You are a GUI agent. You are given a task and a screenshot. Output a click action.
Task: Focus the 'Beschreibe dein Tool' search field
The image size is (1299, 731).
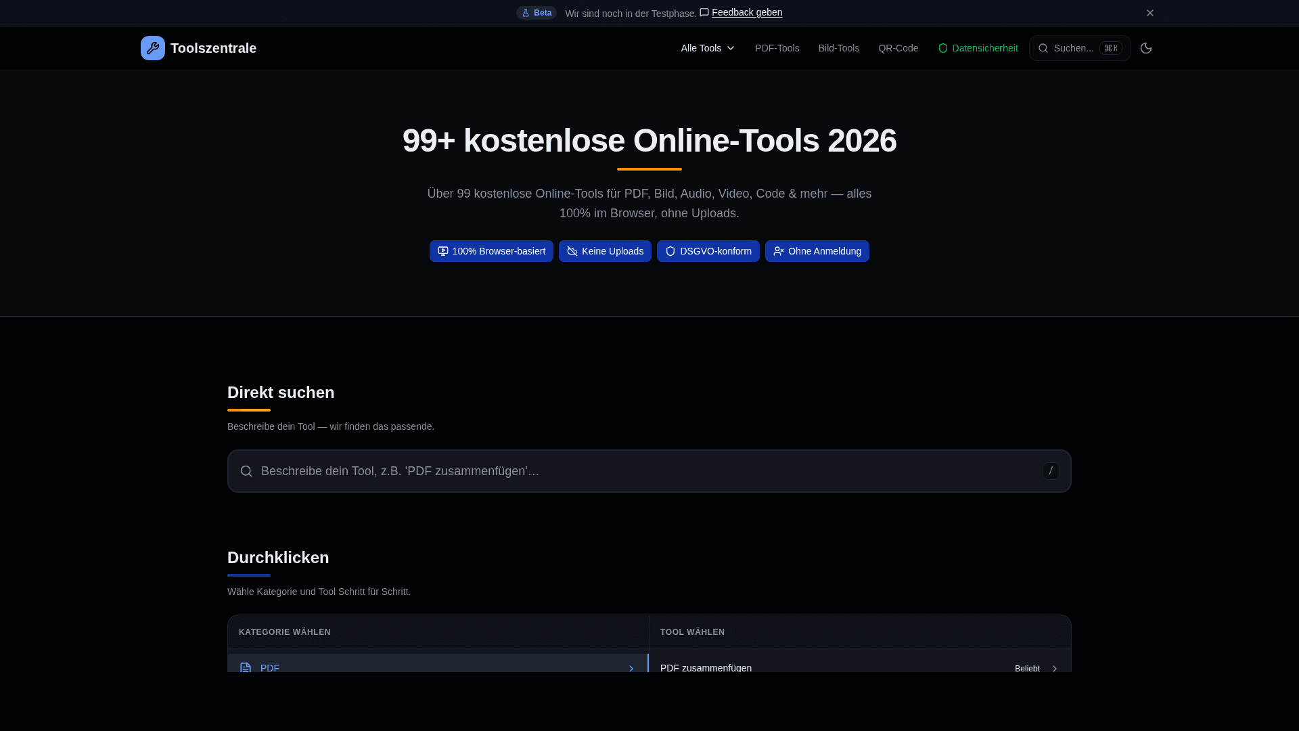click(x=649, y=471)
